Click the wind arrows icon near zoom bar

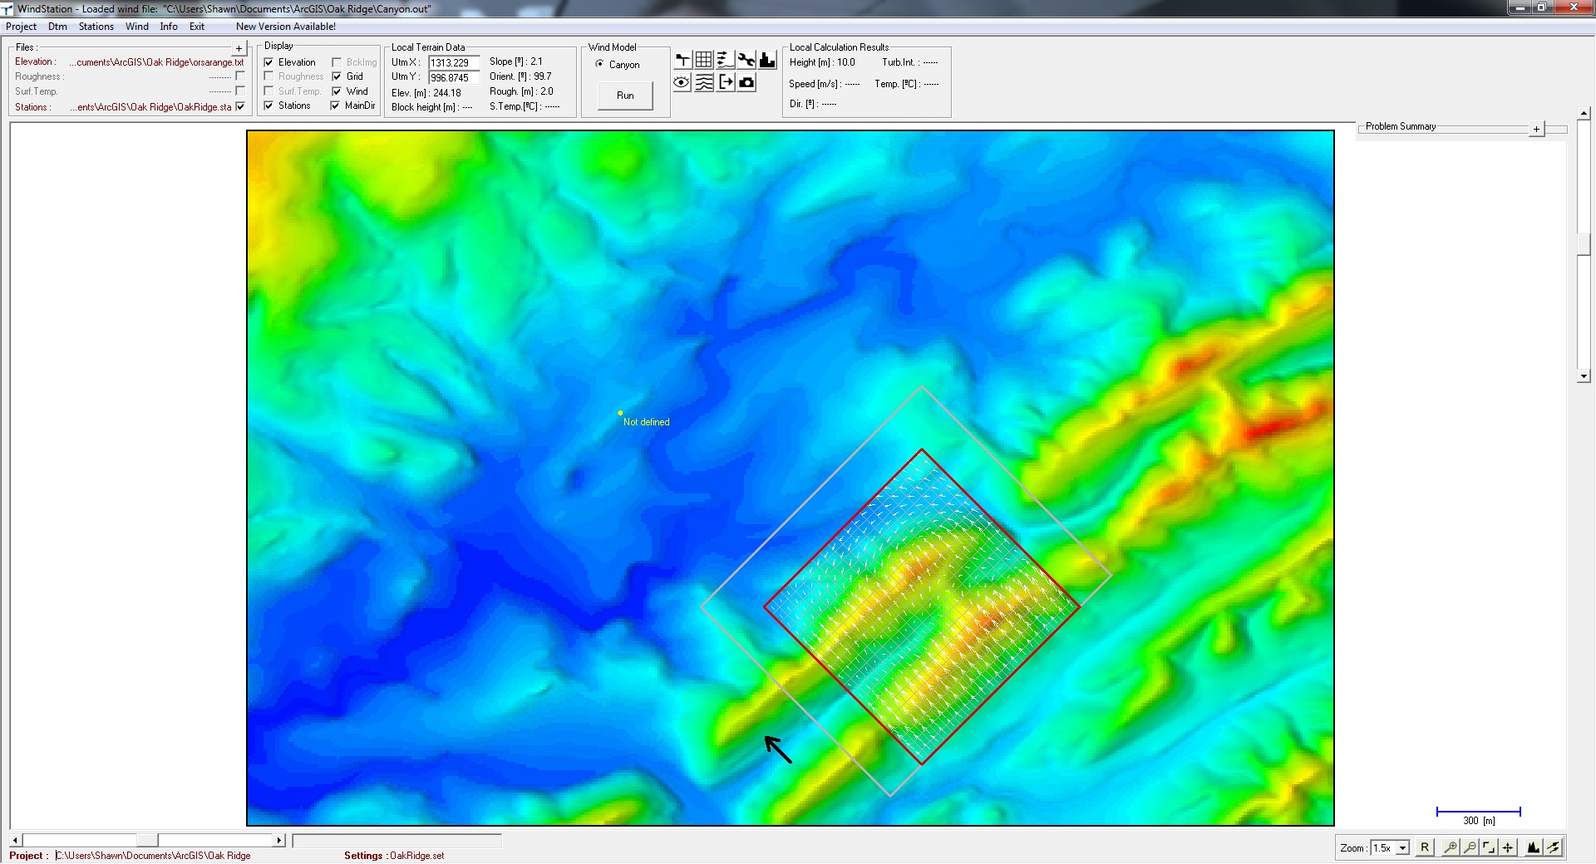(x=1554, y=847)
